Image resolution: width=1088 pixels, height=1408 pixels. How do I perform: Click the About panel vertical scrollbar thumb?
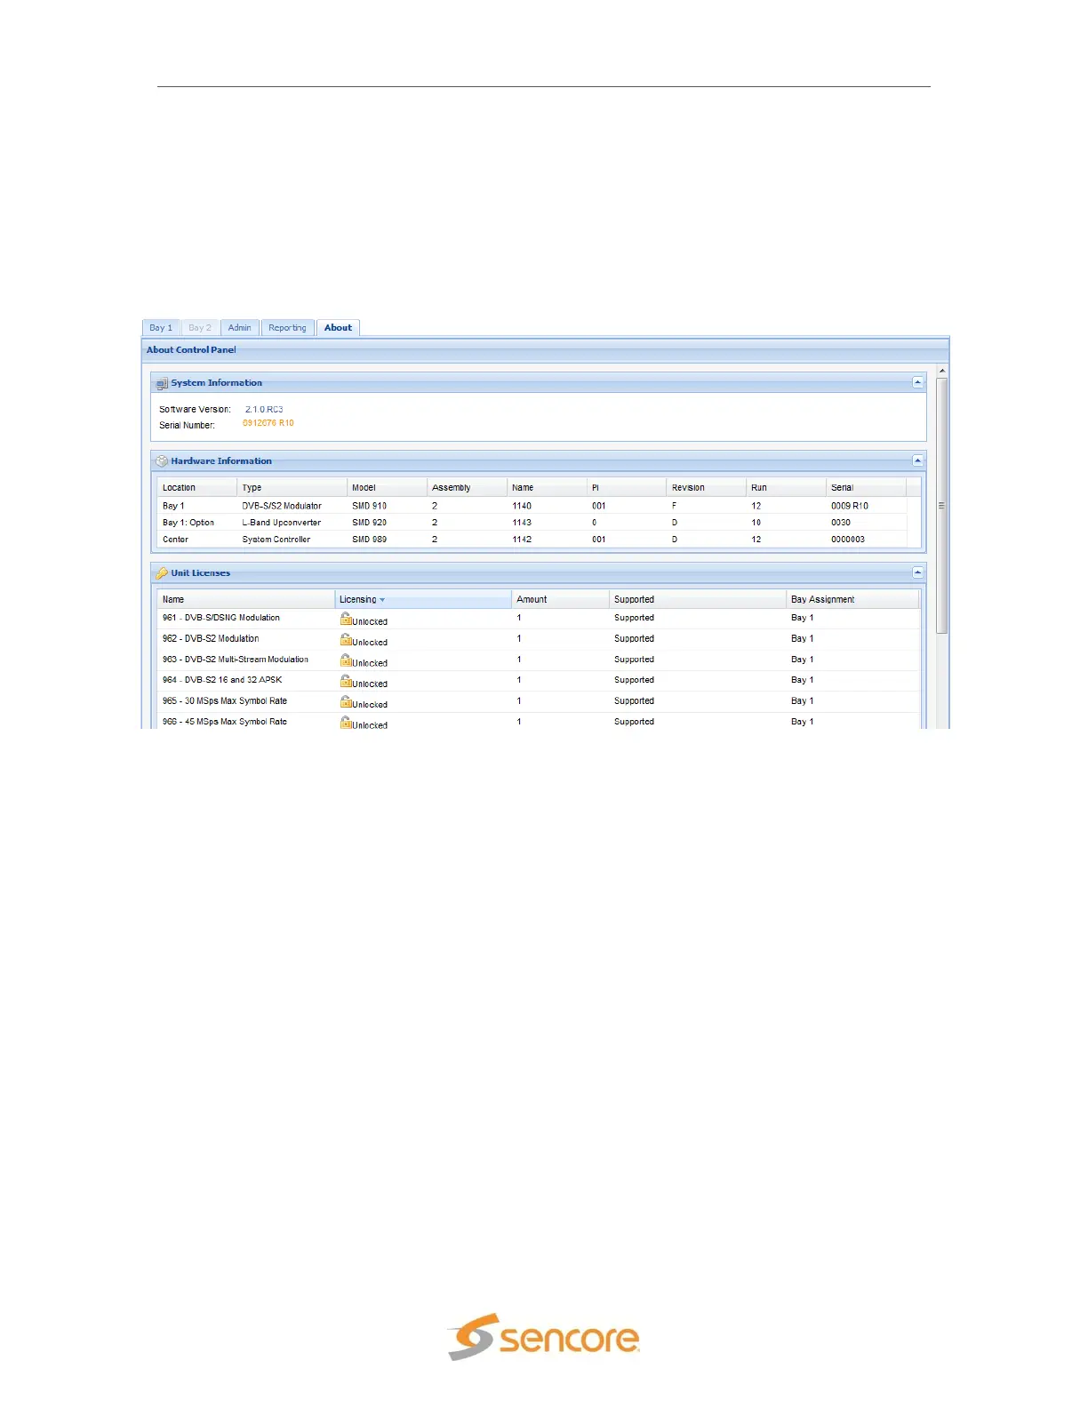pos(941,505)
